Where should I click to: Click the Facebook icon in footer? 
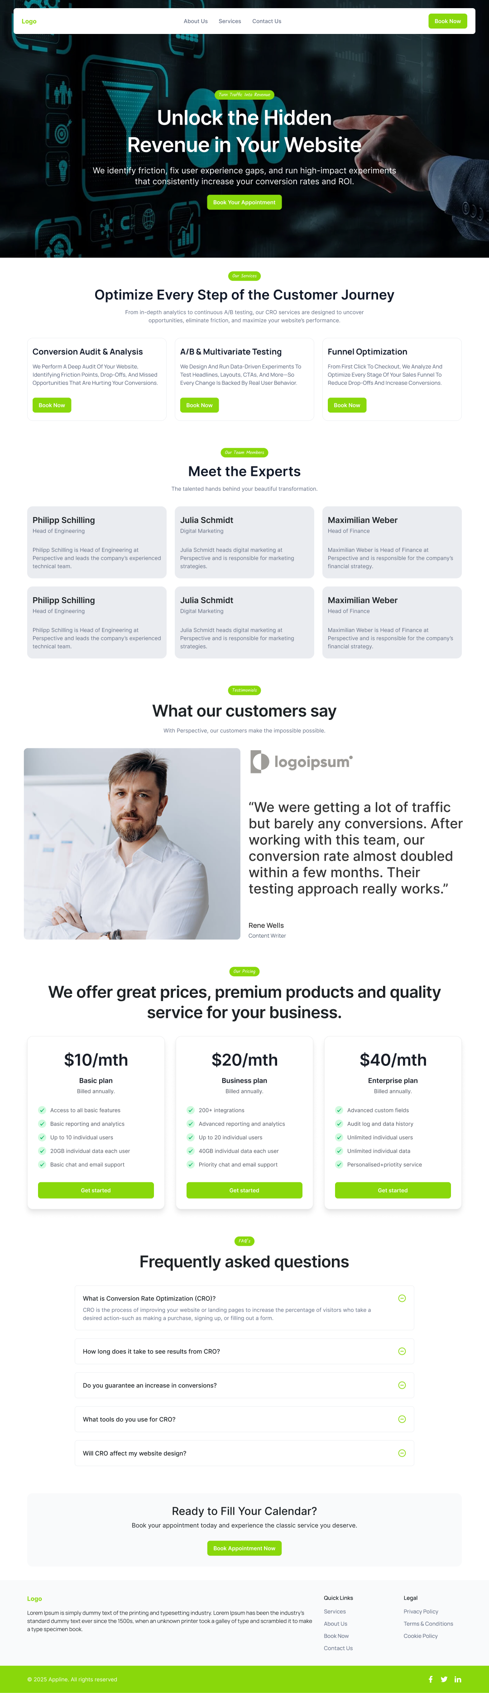click(x=431, y=1679)
